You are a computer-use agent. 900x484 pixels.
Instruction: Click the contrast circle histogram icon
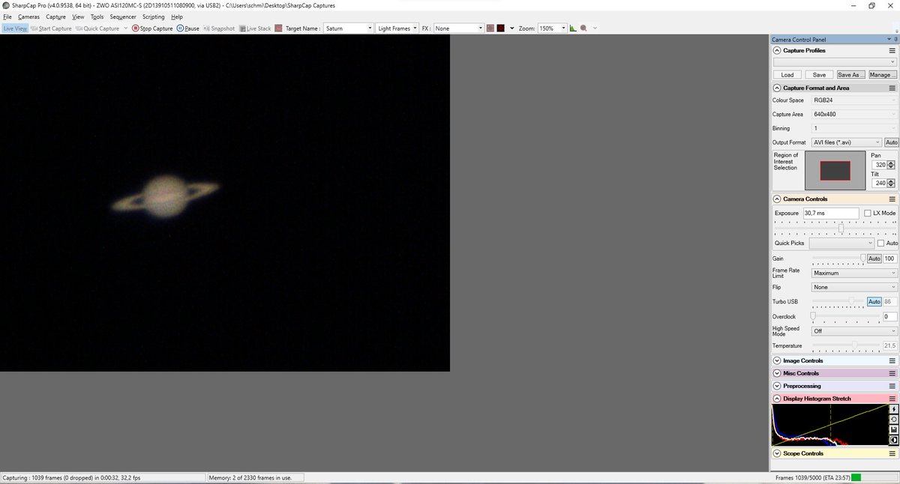tap(893, 441)
